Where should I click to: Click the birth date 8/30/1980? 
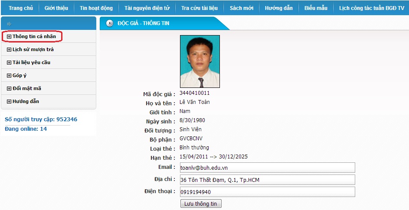click(x=192, y=120)
